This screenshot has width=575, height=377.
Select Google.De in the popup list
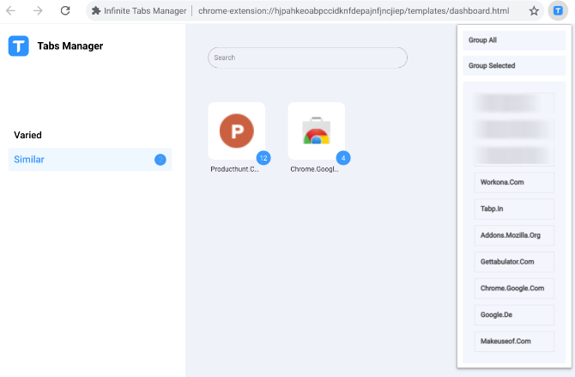pyautogui.click(x=514, y=315)
